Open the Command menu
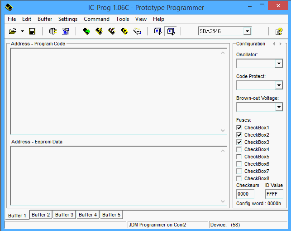 [x=96, y=19]
